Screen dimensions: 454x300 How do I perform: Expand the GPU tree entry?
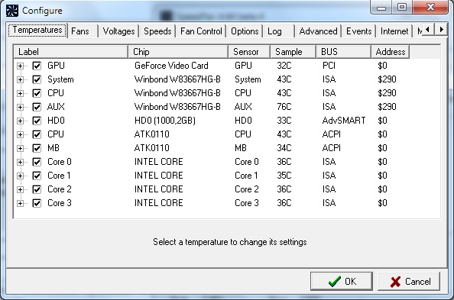point(20,66)
